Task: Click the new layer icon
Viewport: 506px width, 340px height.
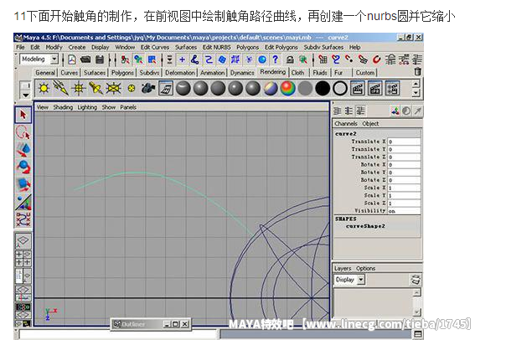Action: (416, 280)
